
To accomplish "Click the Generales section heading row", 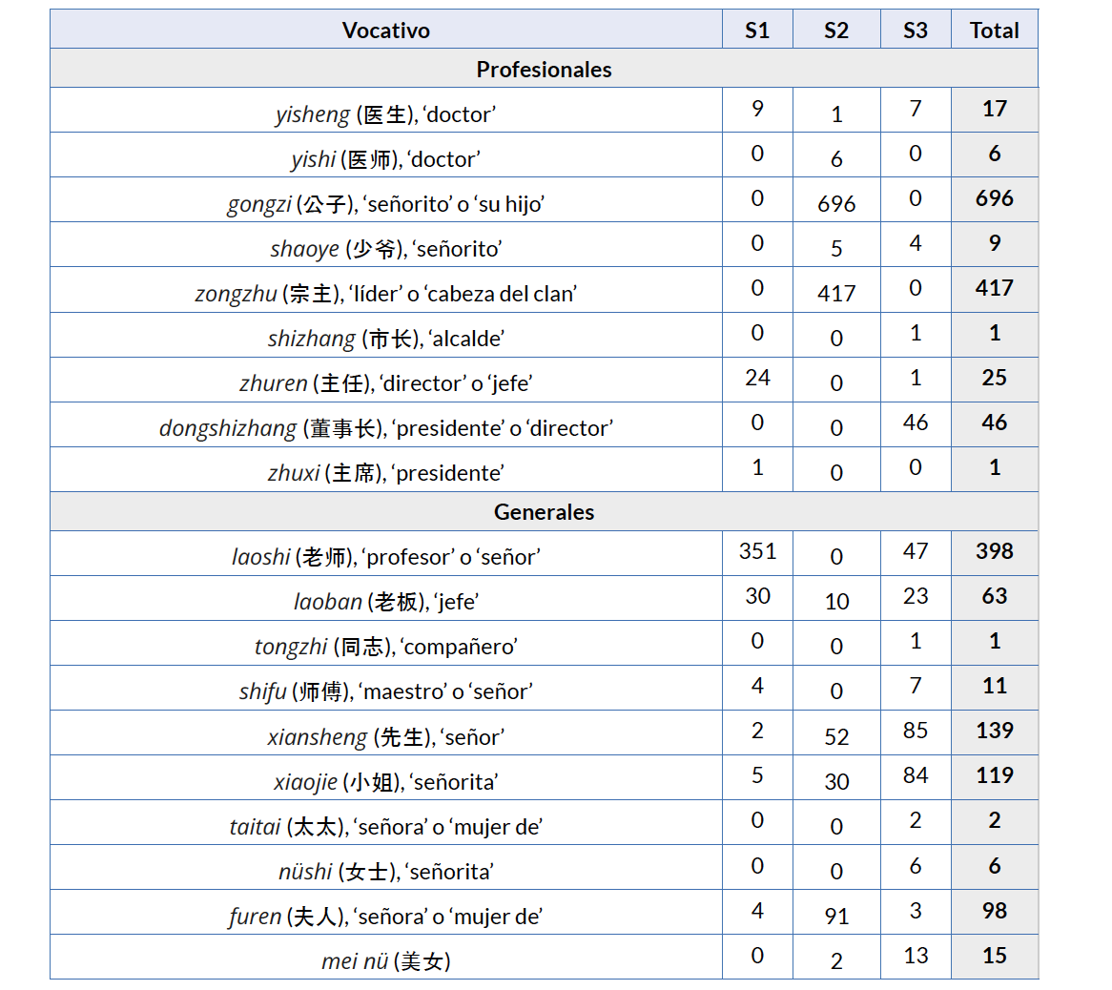I will [544, 512].
